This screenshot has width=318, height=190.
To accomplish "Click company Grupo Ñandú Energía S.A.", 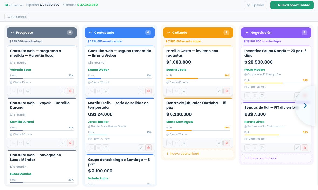I will pyautogui.click(x=263, y=74).
